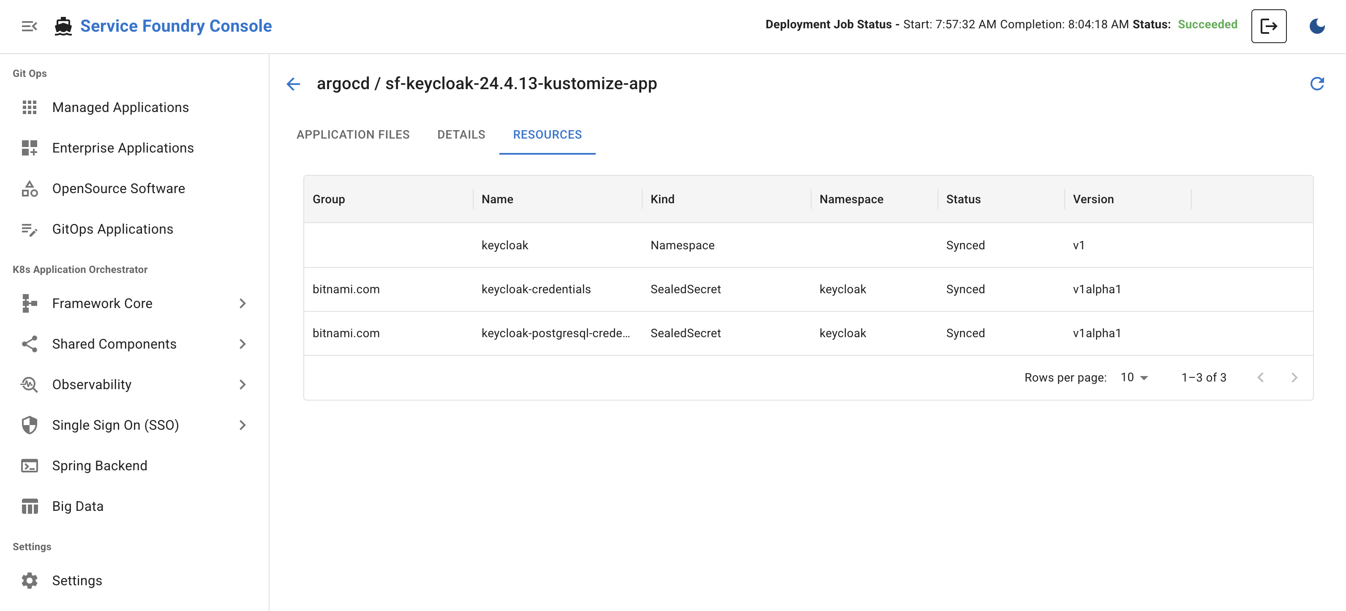Screen dimensions: 1346x611
Task: Open GitOps Applications
Action: (x=113, y=229)
